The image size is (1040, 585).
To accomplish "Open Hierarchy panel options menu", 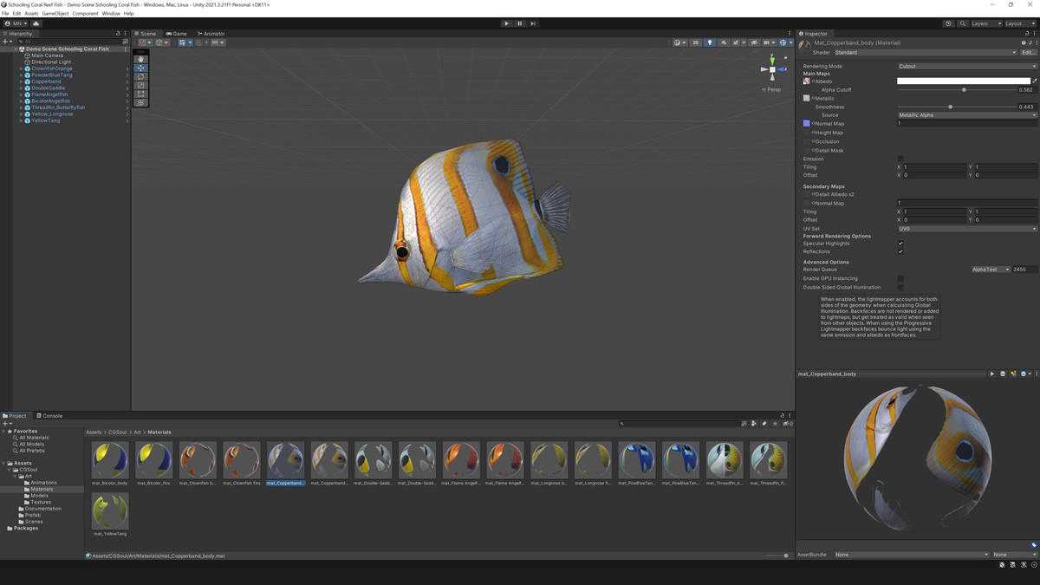I will click(x=127, y=34).
